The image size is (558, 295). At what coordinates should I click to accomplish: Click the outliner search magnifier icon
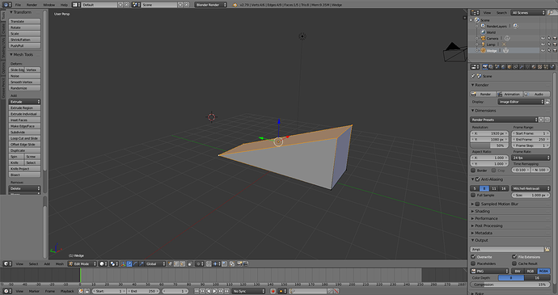[x=552, y=12]
